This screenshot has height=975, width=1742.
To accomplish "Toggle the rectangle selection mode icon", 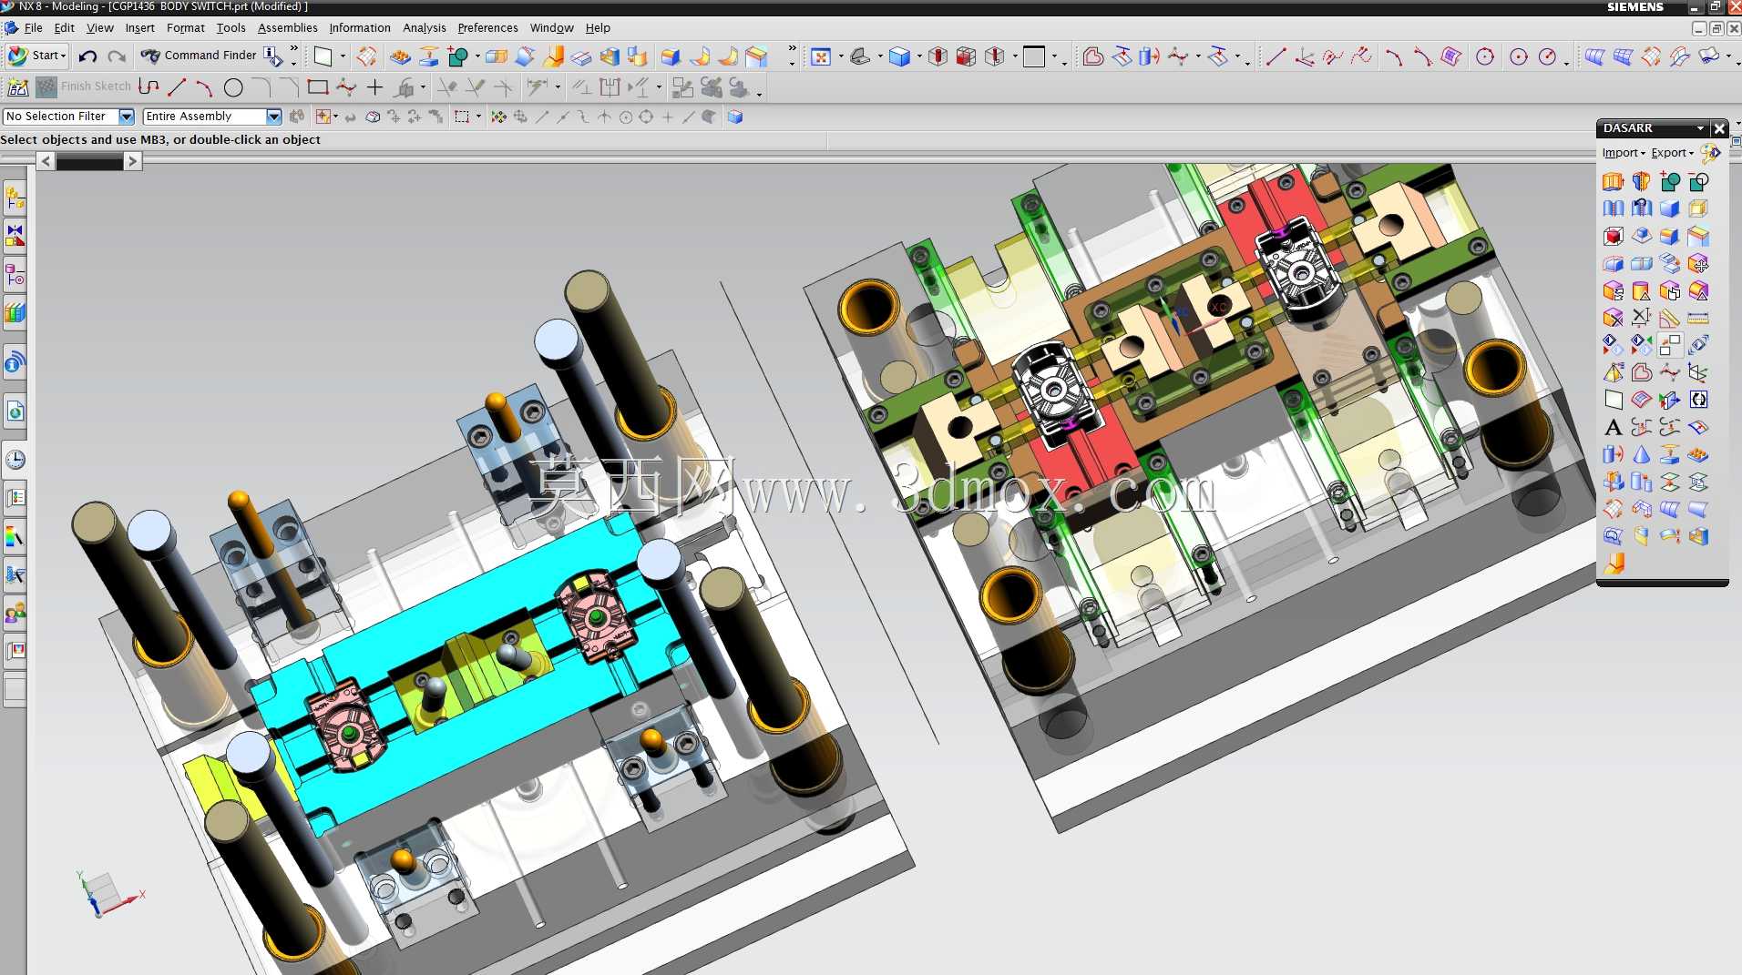I will (462, 117).
